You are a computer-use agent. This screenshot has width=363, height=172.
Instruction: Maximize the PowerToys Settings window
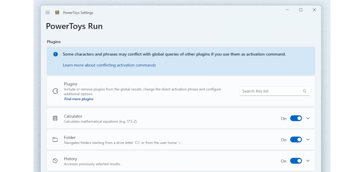pyautogui.click(x=301, y=10)
